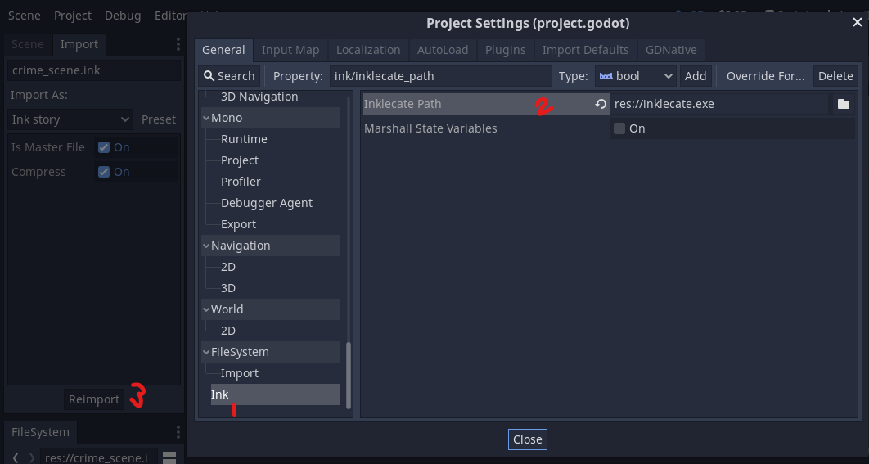869x464 pixels.
Task: Open the Import As Ink story dropdown
Action: tap(70, 119)
